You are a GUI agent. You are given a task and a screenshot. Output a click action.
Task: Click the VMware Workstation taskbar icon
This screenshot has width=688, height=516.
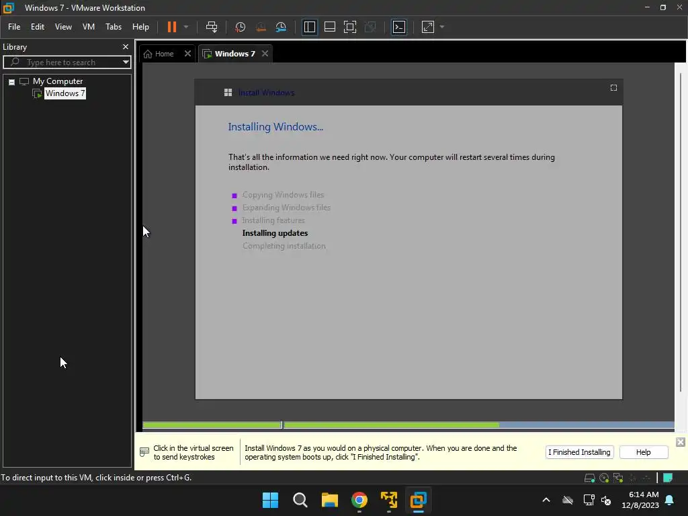[418, 500]
